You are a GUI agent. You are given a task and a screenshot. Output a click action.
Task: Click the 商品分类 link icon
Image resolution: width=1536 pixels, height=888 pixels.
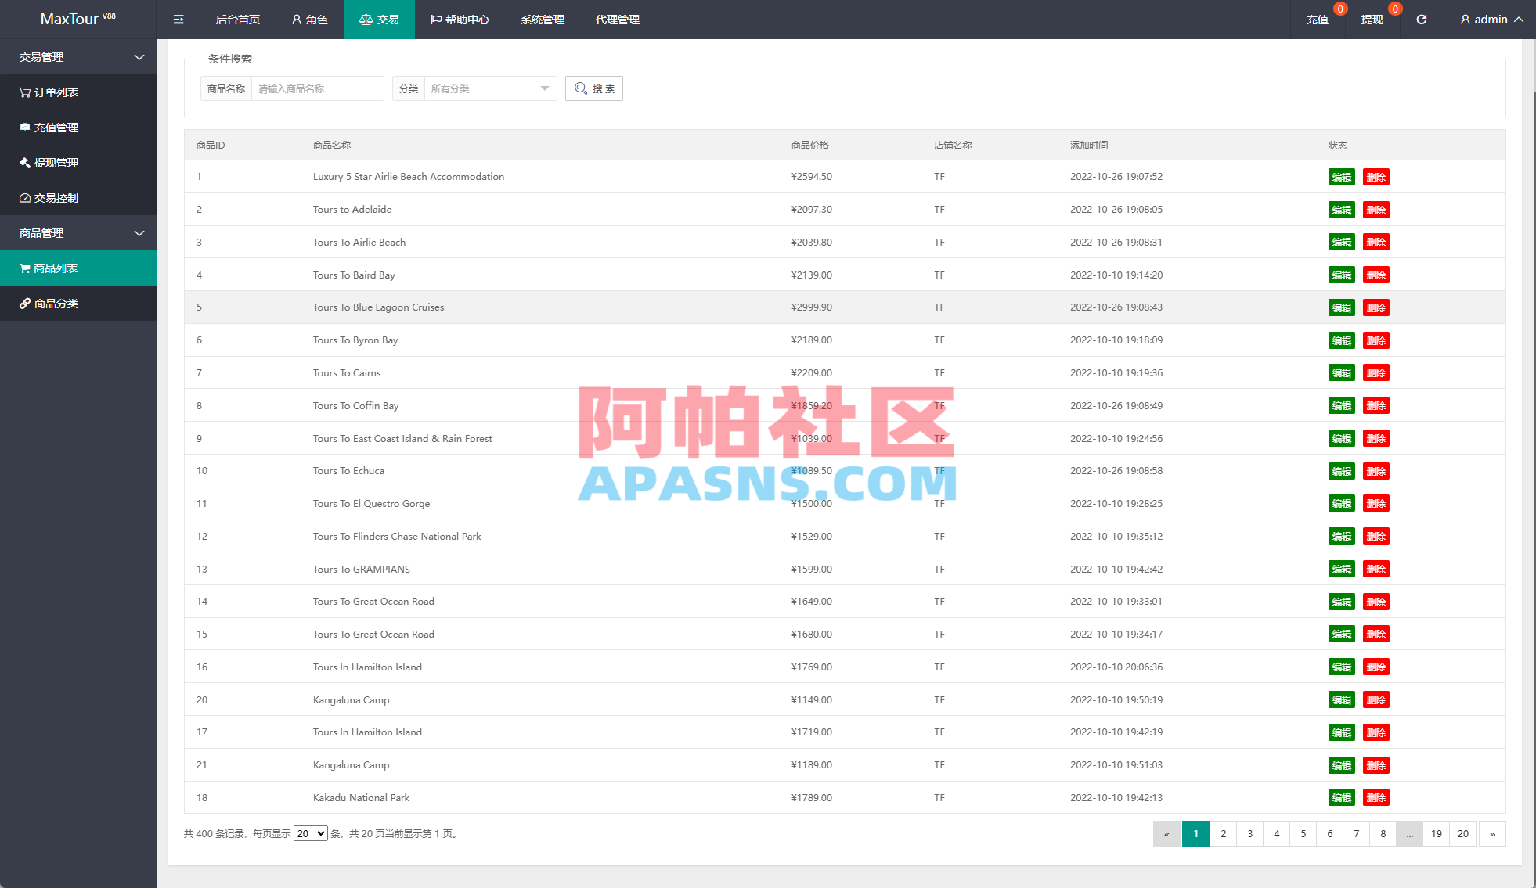[24, 303]
